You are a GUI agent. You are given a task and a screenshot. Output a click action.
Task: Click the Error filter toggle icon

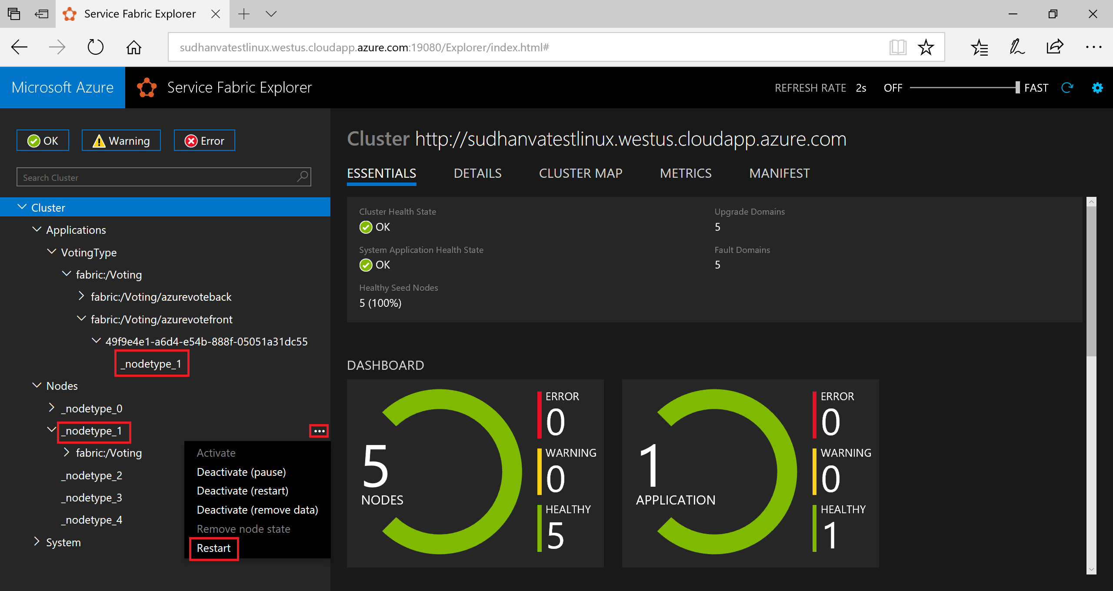205,141
